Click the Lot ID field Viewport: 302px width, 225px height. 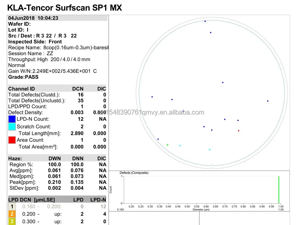[18, 30]
